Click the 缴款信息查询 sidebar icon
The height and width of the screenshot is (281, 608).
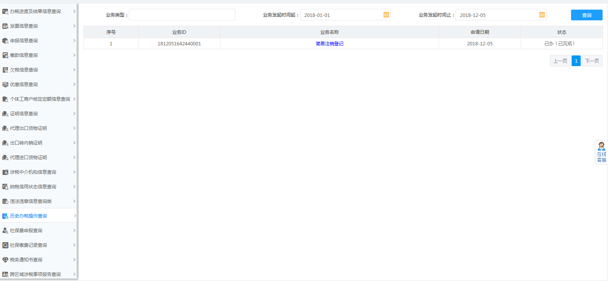click(x=5, y=55)
